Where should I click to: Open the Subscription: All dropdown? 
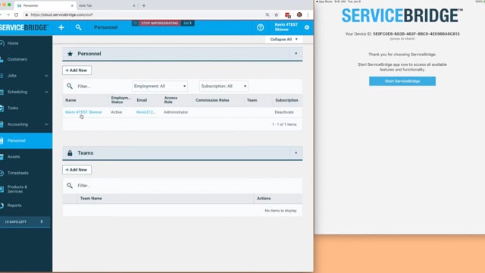(x=224, y=86)
